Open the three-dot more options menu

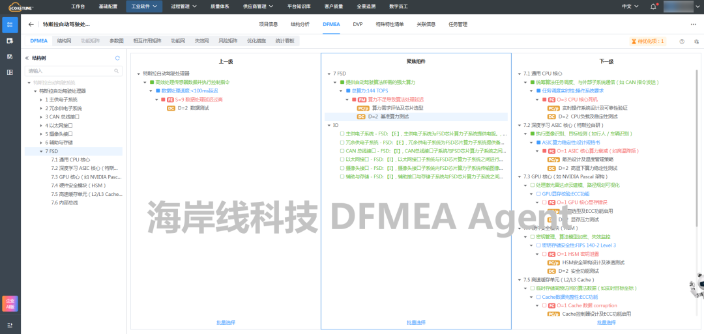click(693, 24)
